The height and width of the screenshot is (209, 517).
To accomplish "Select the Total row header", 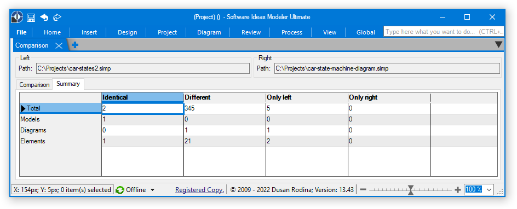I will coord(61,108).
